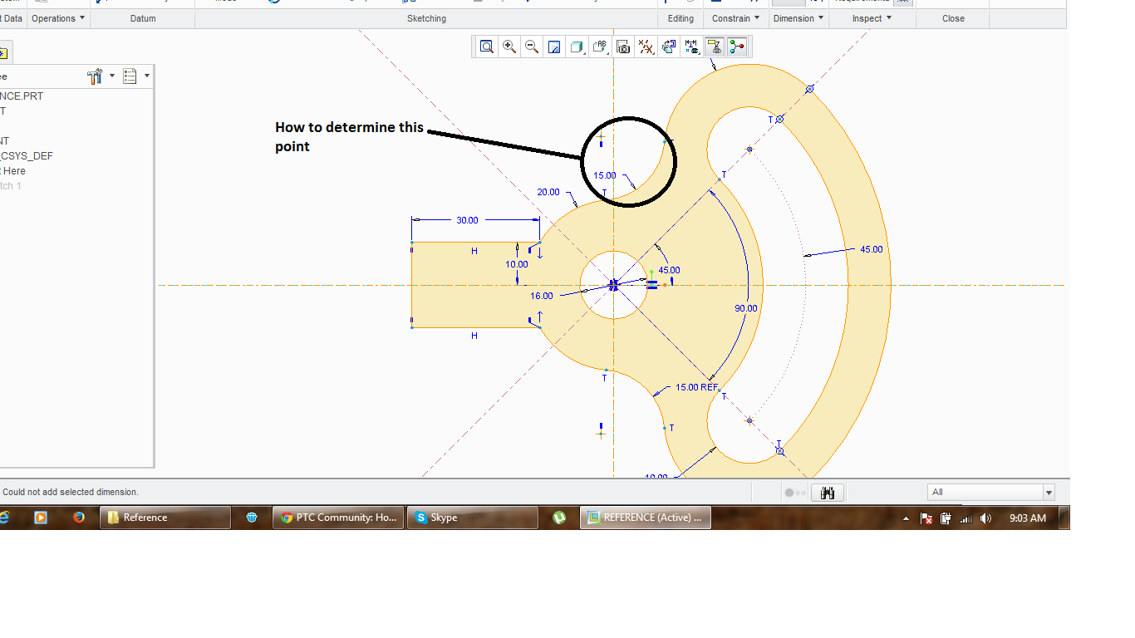This screenshot has height=638, width=1135.
Task: Select the NCE.PRT root in model tree
Action: pyautogui.click(x=22, y=96)
